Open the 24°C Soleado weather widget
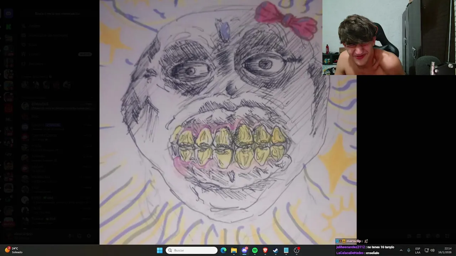 (14, 250)
